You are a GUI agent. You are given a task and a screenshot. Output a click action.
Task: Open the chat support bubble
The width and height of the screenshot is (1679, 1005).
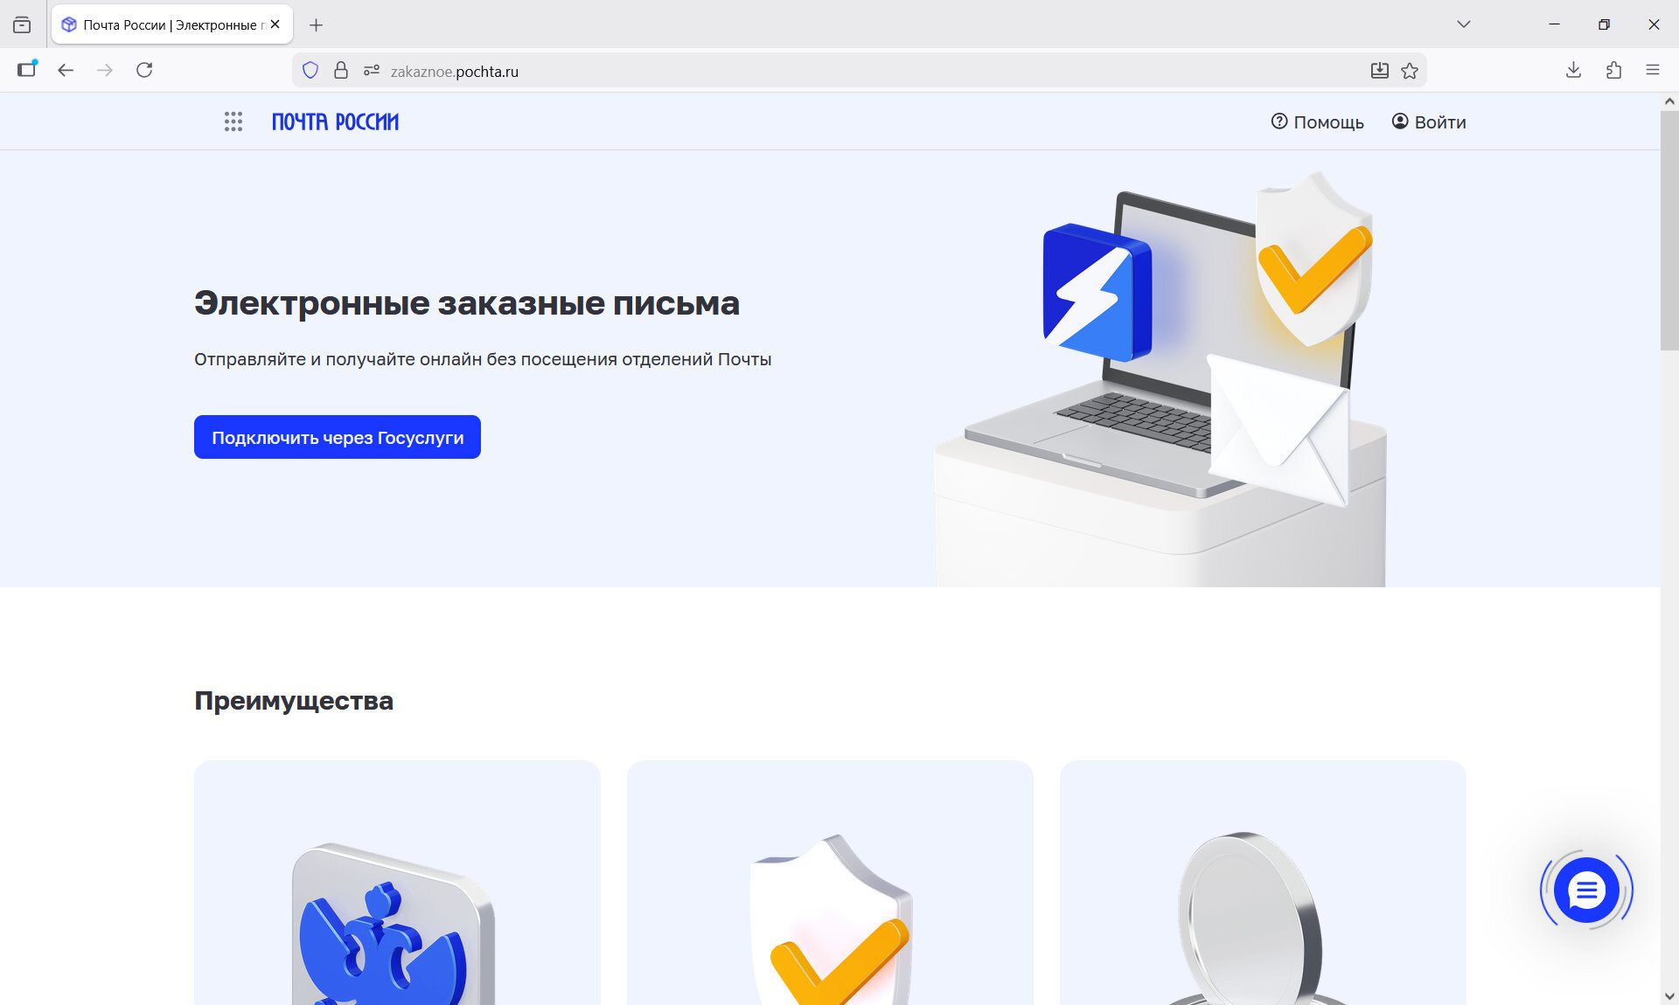1586,890
